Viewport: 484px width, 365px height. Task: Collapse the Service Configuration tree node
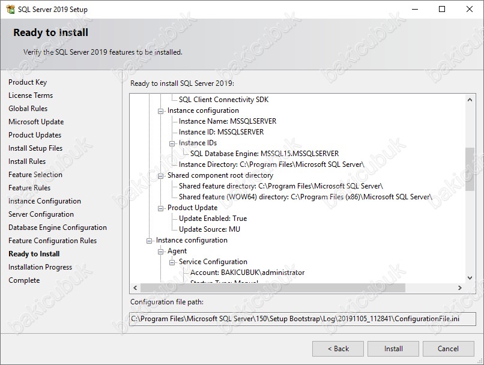tap(172, 262)
